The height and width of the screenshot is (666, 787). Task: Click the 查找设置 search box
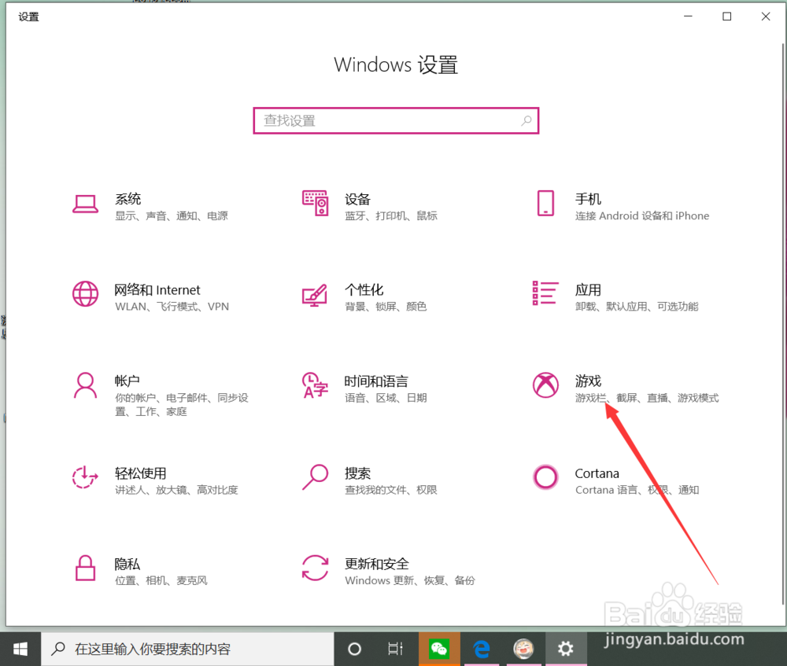tap(396, 120)
